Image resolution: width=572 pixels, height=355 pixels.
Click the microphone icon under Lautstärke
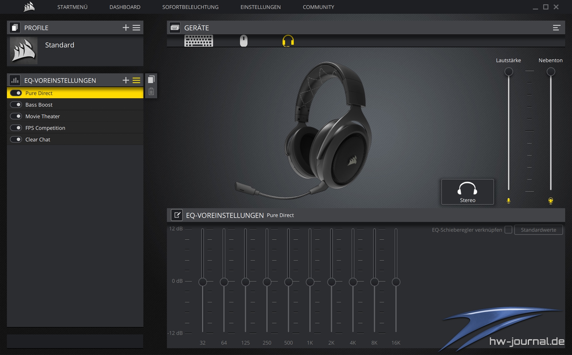pyautogui.click(x=508, y=201)
